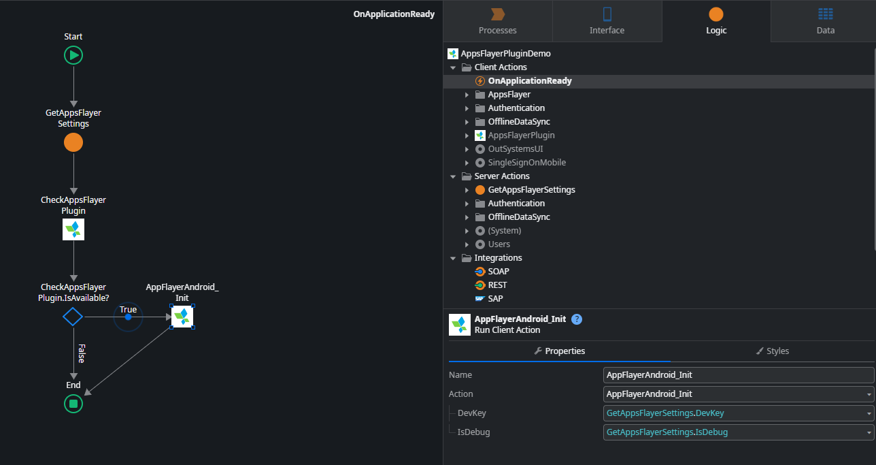
Task: Select the Client Actions tree row
Action: click(x=501, y=67)
